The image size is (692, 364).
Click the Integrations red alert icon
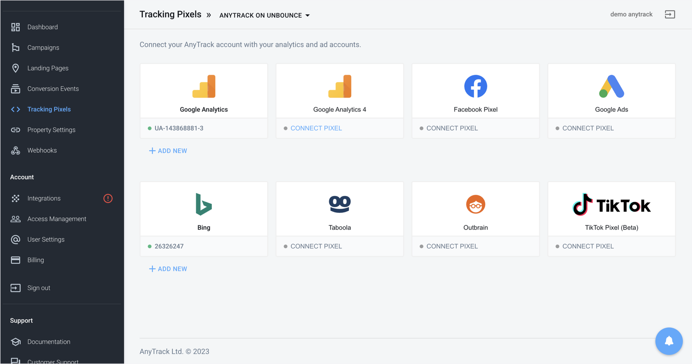[x=108, y=198]
